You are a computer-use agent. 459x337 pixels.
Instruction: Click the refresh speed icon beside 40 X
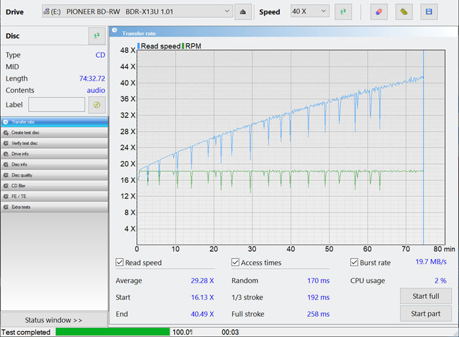[343, 12]
